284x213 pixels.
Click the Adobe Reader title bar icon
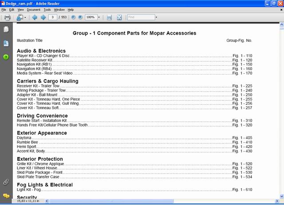click(3, 4)
